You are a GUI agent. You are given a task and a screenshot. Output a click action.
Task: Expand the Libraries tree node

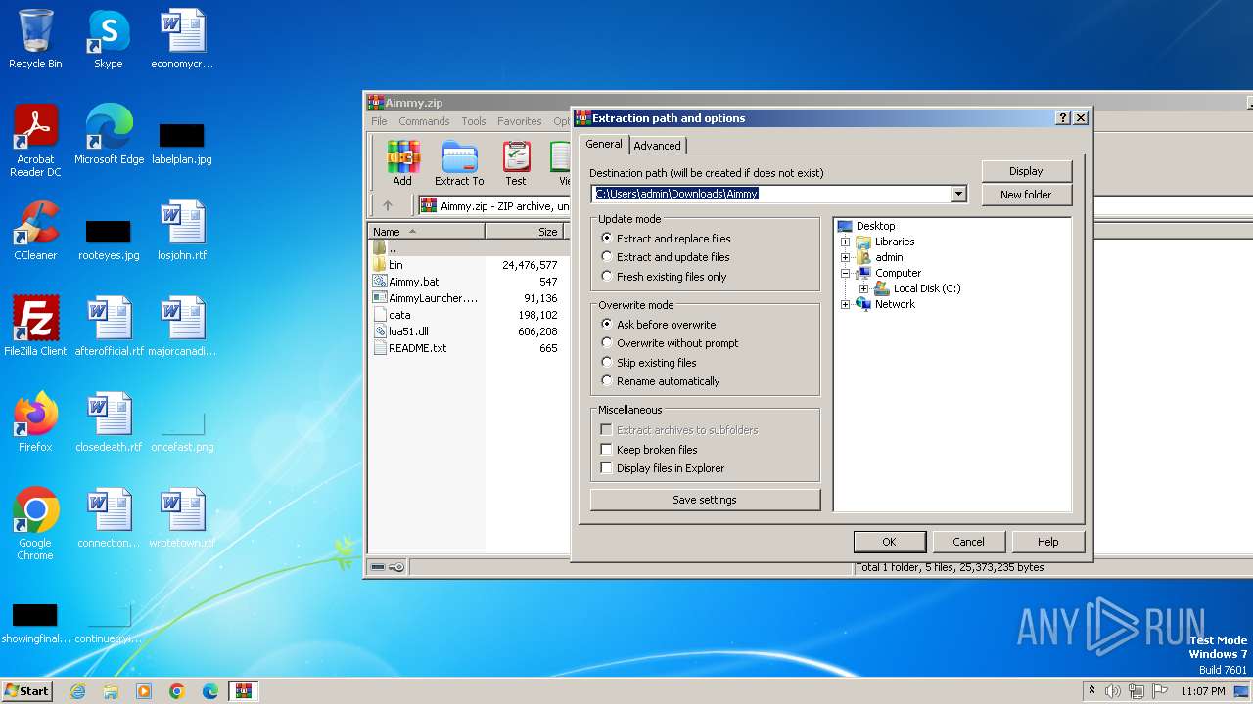(846, 242)
